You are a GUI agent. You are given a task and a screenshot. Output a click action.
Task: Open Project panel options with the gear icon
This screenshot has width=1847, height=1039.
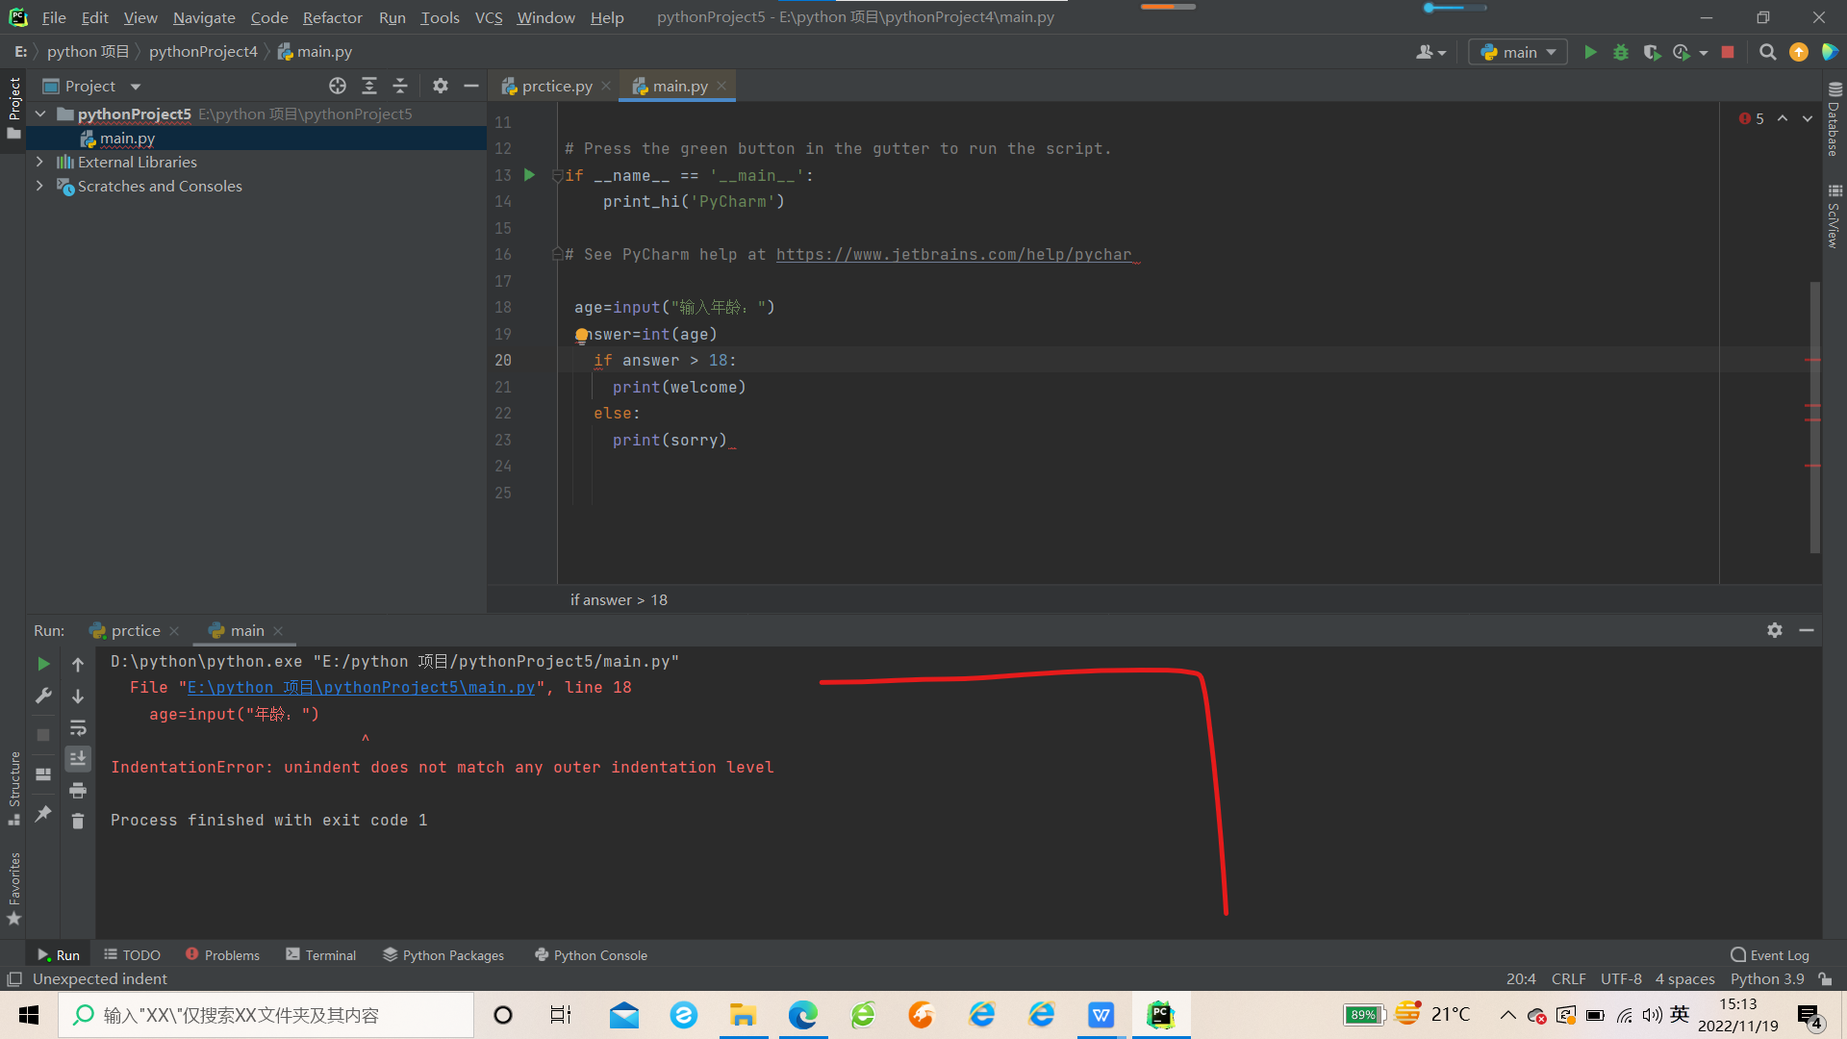click(x=441, y=86)
